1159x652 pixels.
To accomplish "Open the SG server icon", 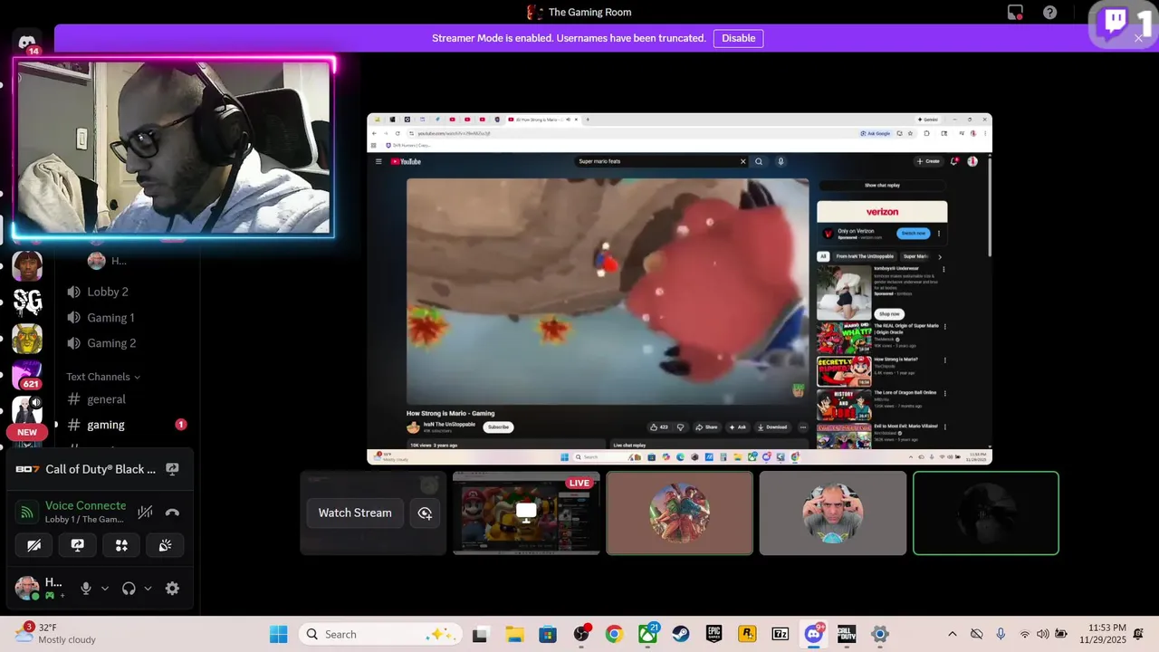I will pos(27,302).
